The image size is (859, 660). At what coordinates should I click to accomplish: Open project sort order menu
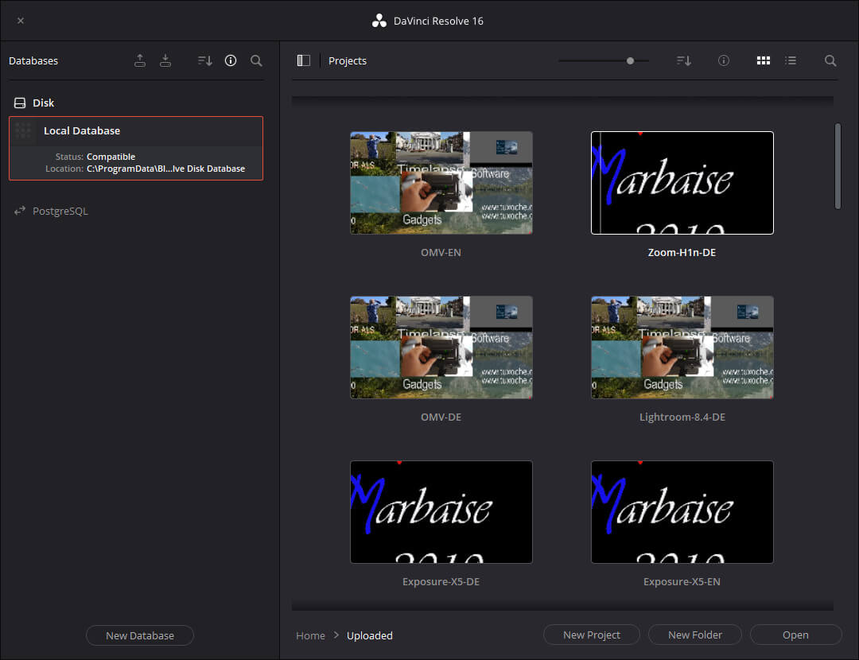(684, 60)
